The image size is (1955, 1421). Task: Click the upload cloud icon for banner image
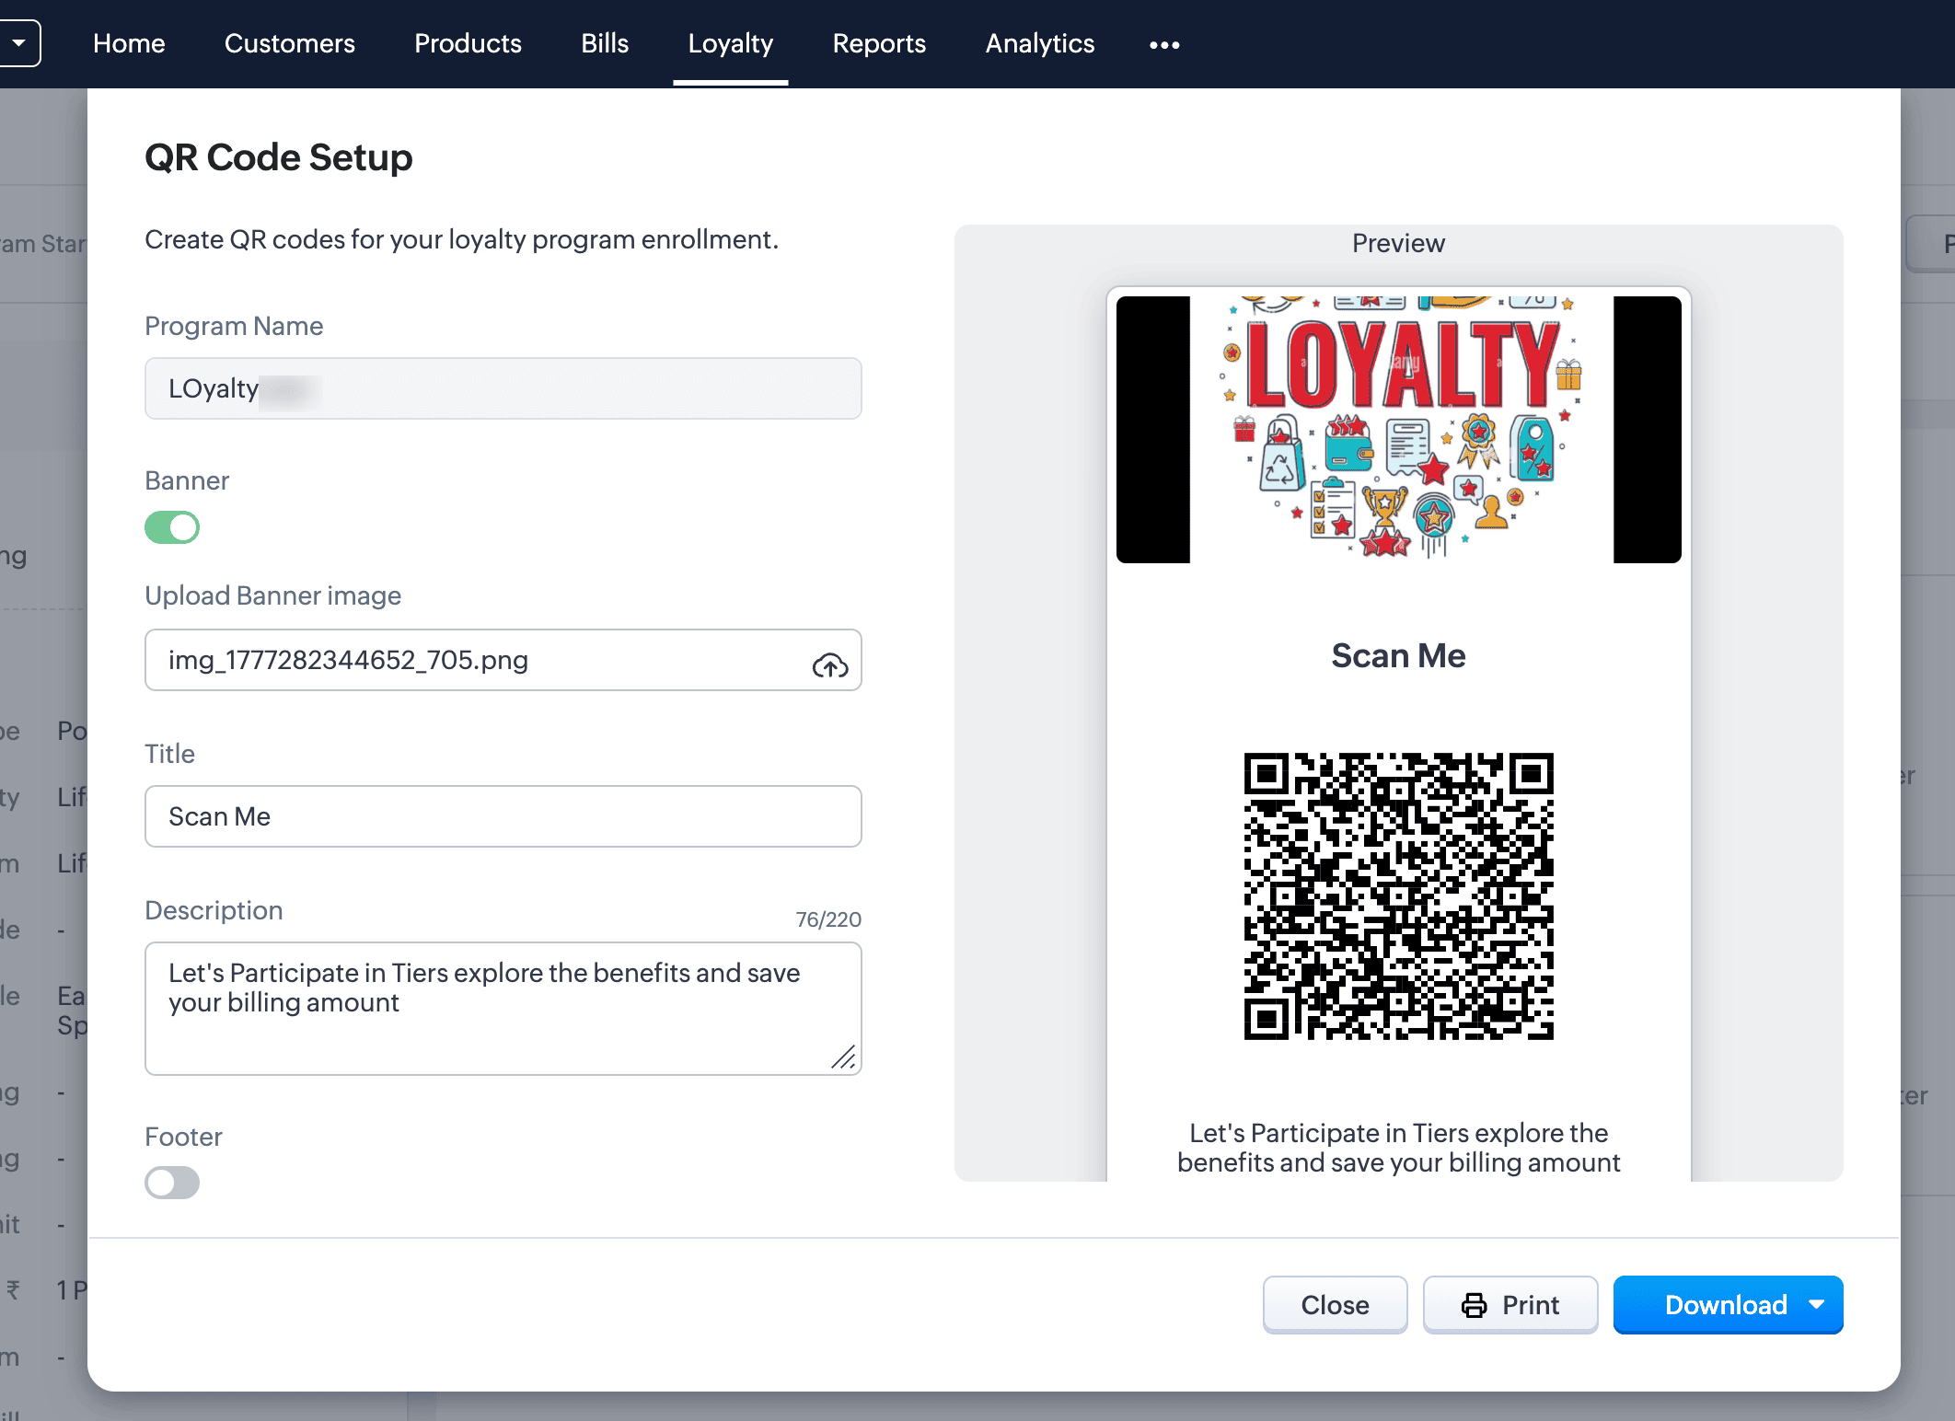[829, 664]
